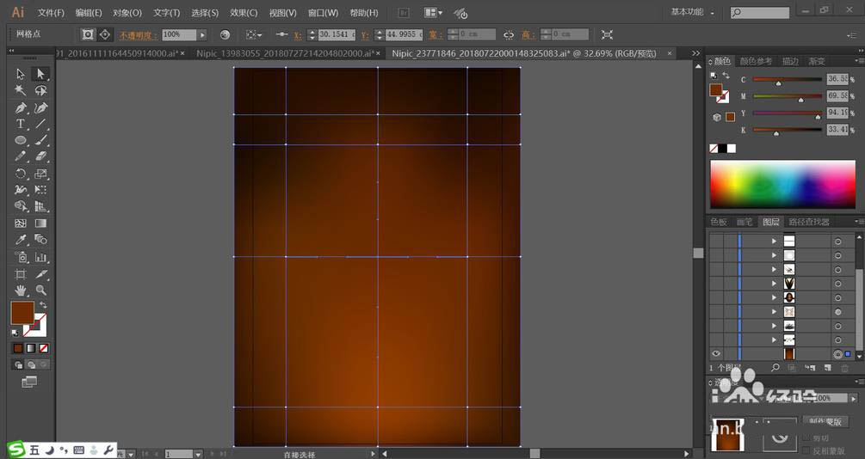The image size is (865, 459).
Task: Click the create new layer icon
Action: tap(827, 368)
